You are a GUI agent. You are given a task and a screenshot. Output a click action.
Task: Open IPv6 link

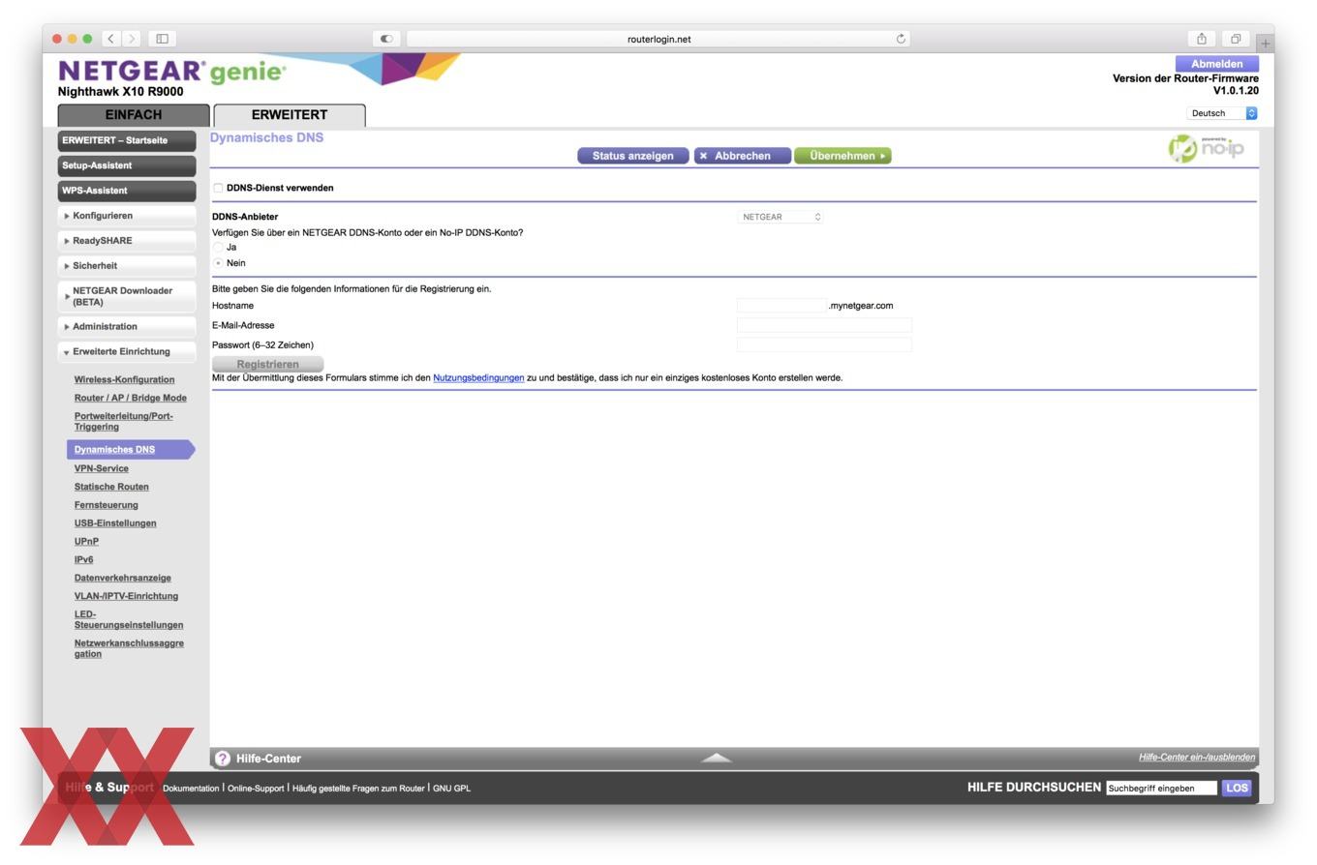click(x=83, y=560)
